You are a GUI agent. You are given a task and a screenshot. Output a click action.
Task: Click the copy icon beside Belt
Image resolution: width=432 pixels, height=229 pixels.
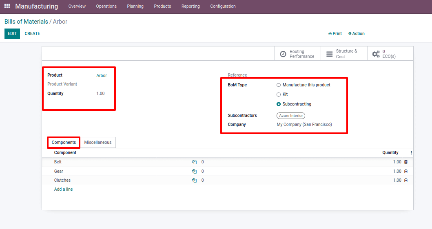tap(194, 162)
